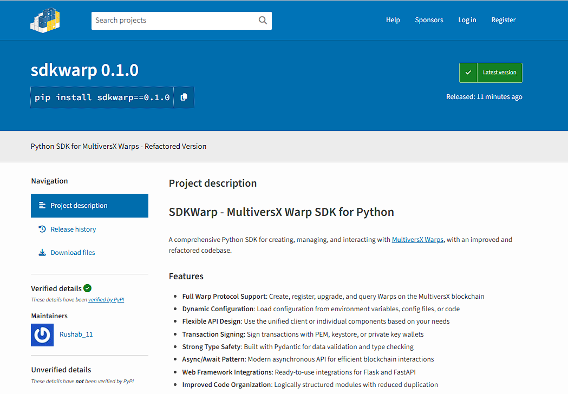Click the Register link
This screenshot has width=568, height=394.
pyautogui.click(x=503, y=19)
